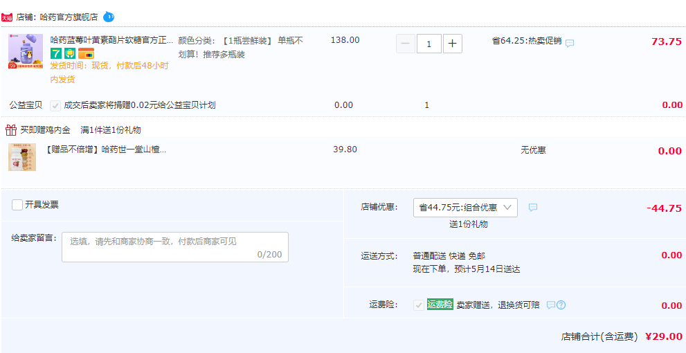This screenshot has width=686, height=353.
Task: Click the 颜色分类 【1瓶尝鲜装】 variant text
Action: [x=241, y=48]
